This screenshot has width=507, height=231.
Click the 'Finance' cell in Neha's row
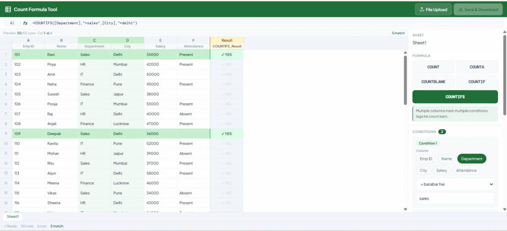tap(95, 84)
